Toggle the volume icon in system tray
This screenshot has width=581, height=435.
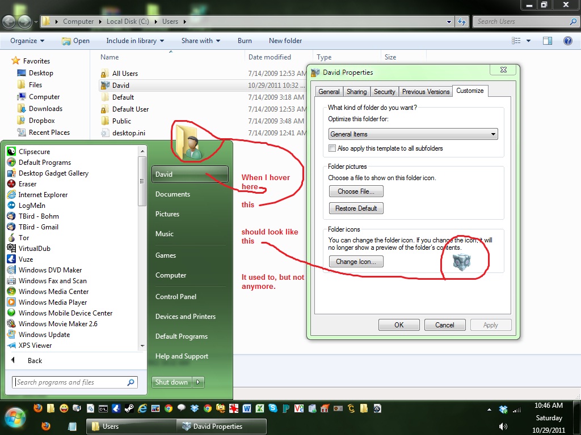coord(503,425)
